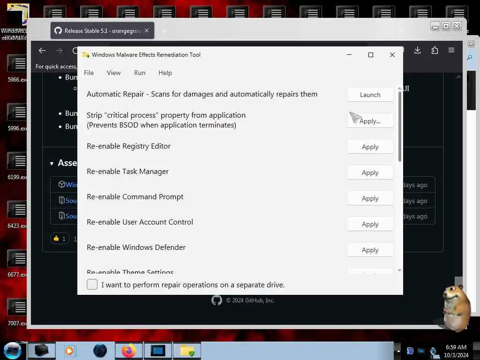Viewport: 480px width, 360px height.
Task: Launch the Automatic Repair scan
Action: click(x=370, y=95)
